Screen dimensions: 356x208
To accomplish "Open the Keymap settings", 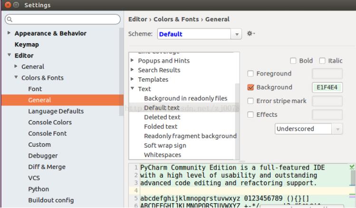I will [x=27, y=45].
